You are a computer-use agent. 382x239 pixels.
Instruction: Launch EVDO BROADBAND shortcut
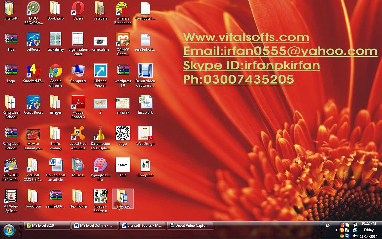click(x=33, y=13)
